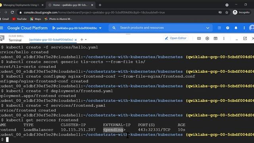This screenshot has width=254, height=143.
Task: Click the EXTERNAL-IP column header
Action: tap(117, 125)
